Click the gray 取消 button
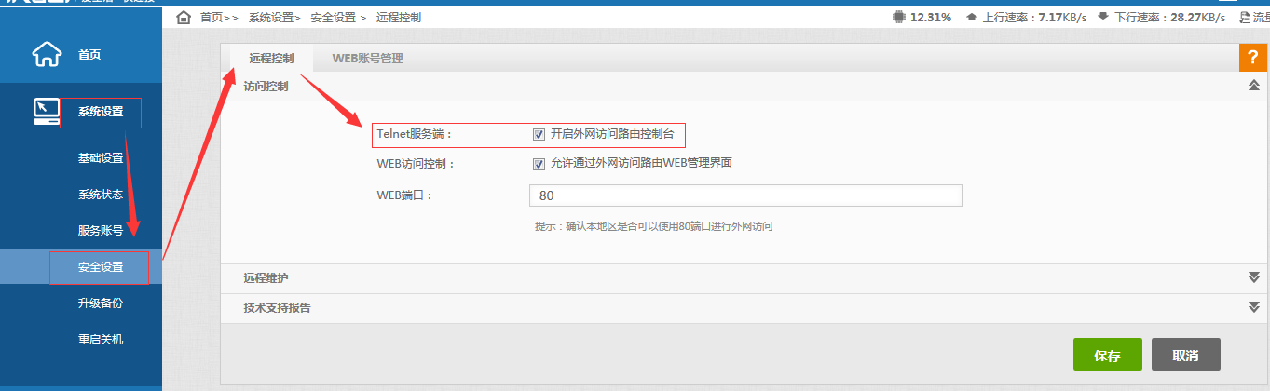The height and width of the screenshot is (391, 1270). click(x=1185, y=356)
